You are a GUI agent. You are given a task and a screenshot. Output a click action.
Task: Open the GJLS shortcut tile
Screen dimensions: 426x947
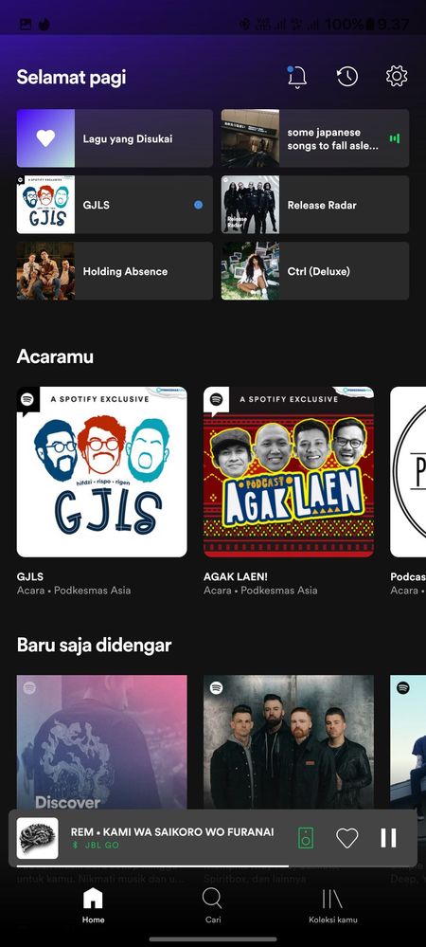115,205
